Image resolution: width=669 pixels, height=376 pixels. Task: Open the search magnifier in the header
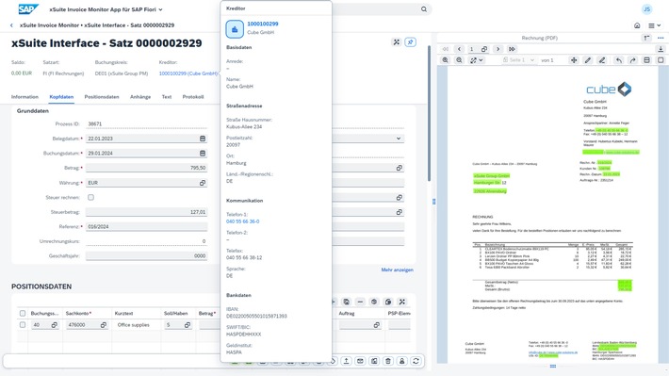pyautogui.click(x=424, y=9)
